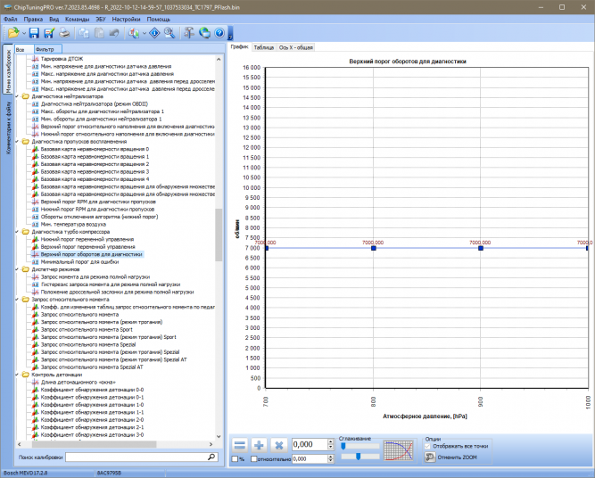Click the toolbar overflow options arrow
This screenshot has width=595, height=478.
230,36
